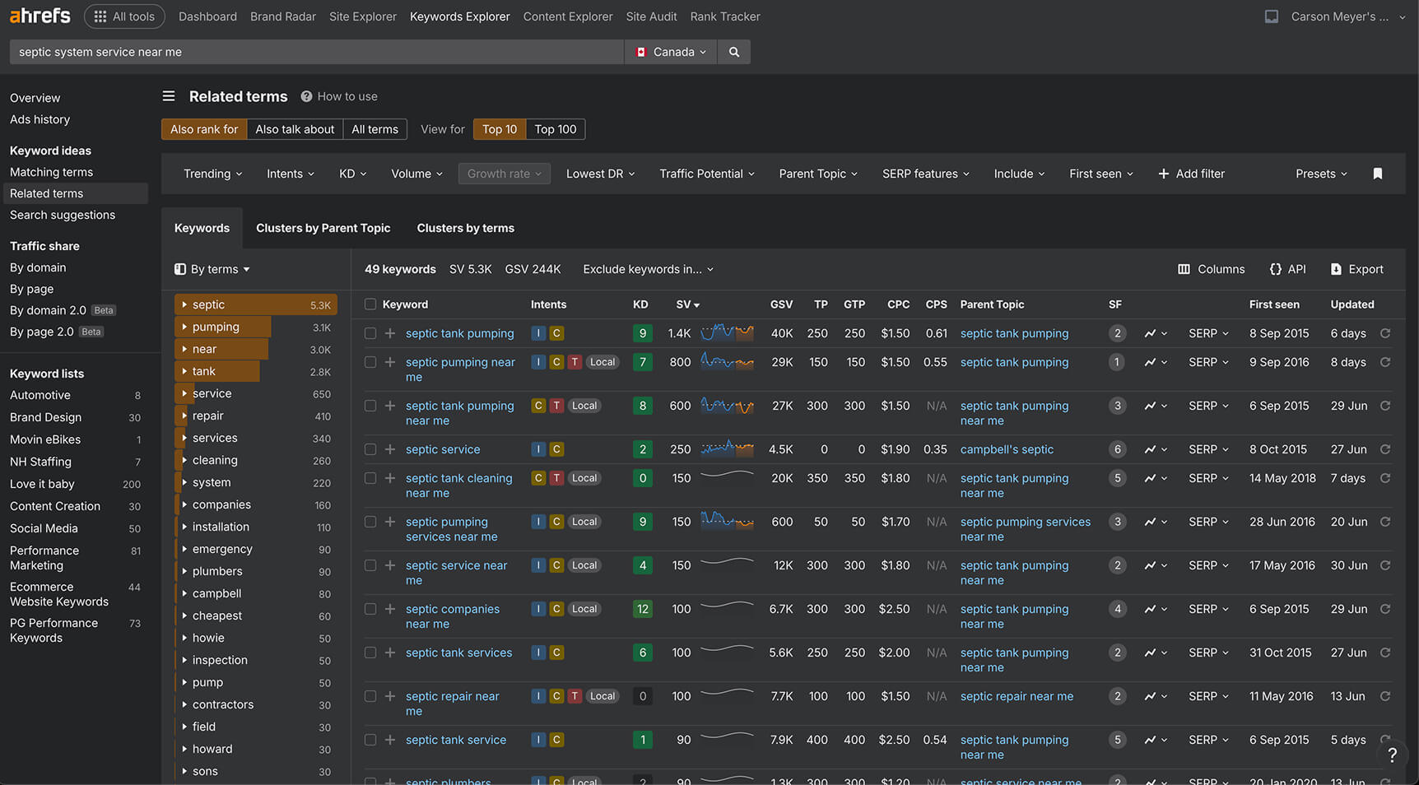Go to Matching terms in sidebar
The height and width of the screenshot is (785, 1419).
[51, 172]
